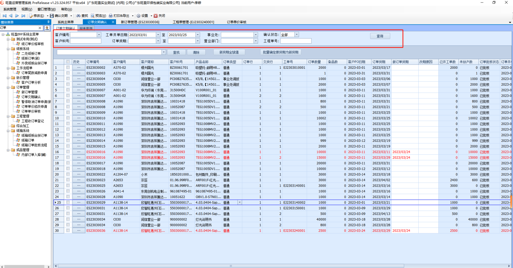Open 新订单管理 in module tree
The width and height of the screenshot is (513, 268).
pos(29,92)
